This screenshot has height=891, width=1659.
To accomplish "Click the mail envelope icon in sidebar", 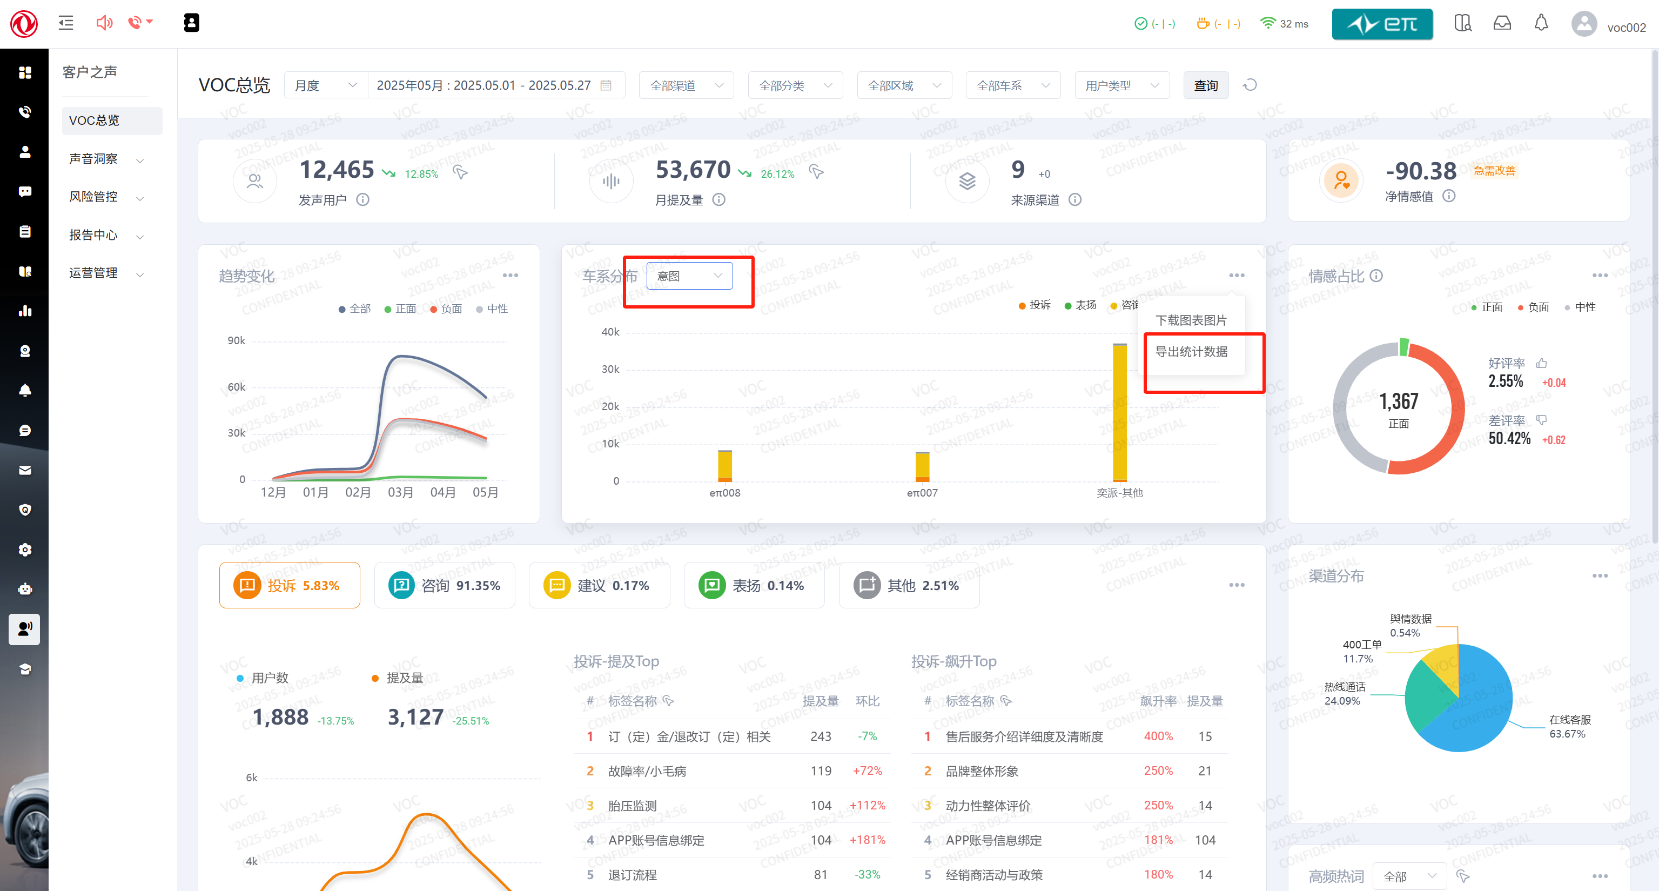I will (24, 470).
